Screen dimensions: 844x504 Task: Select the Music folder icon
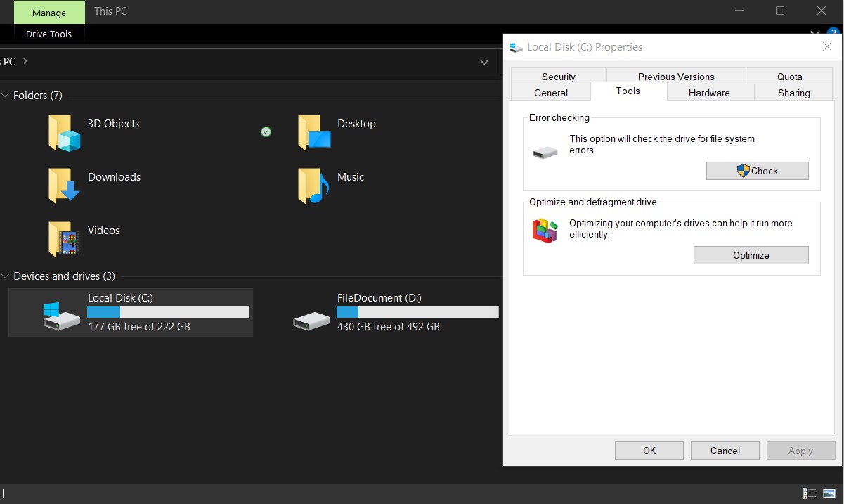point(313,186)
